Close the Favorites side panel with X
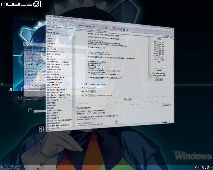 click(73, 31)
